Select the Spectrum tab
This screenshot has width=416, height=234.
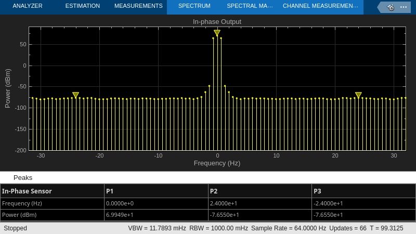click(194, 6)
